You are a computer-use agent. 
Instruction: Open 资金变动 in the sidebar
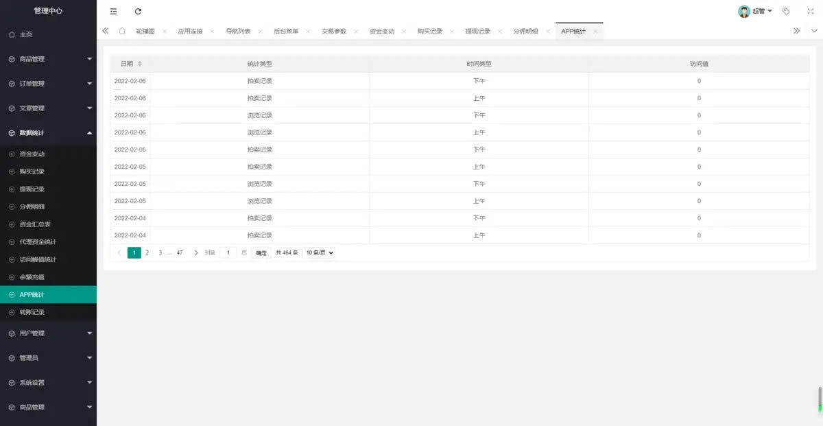pyautogui.click(x=48, y=154)
